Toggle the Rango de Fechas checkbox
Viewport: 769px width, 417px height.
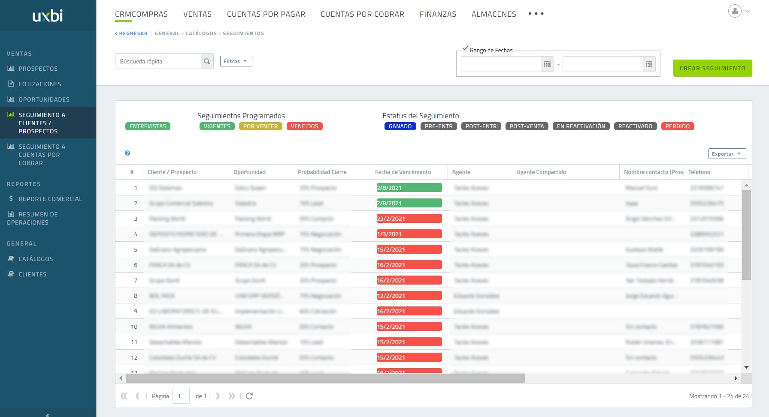click(465, 48)
